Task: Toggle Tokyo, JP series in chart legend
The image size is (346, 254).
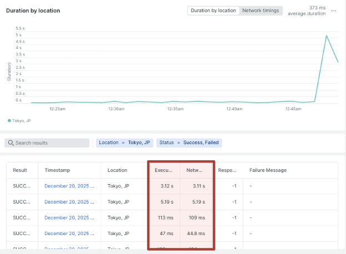Action: tap(19, 120)
